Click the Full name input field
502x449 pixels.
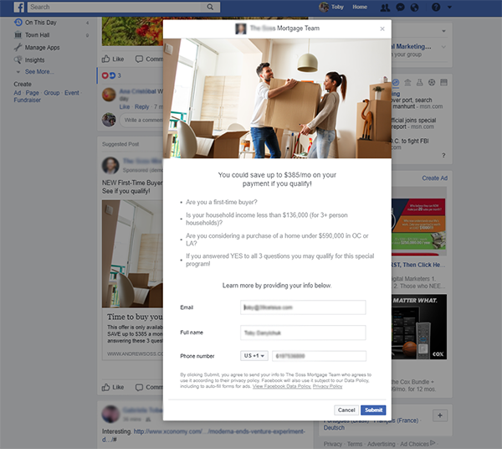point(303,333)
